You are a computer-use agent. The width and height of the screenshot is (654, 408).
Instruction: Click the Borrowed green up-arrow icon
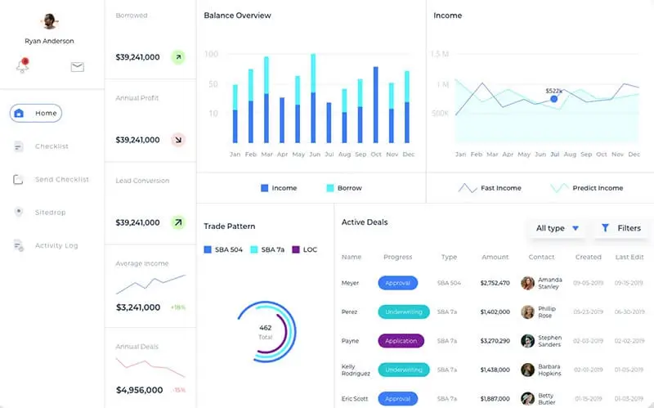pyautogui.click(x=177, y=57)
